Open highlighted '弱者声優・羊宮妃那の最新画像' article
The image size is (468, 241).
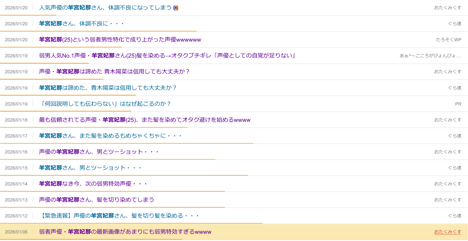pos(125,232)
